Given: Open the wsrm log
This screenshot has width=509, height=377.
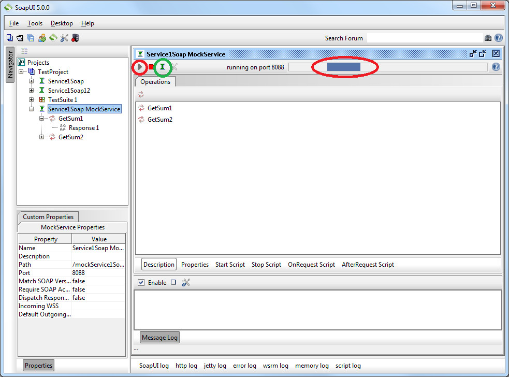Looking at the screenshot, I should pos(275,365).
